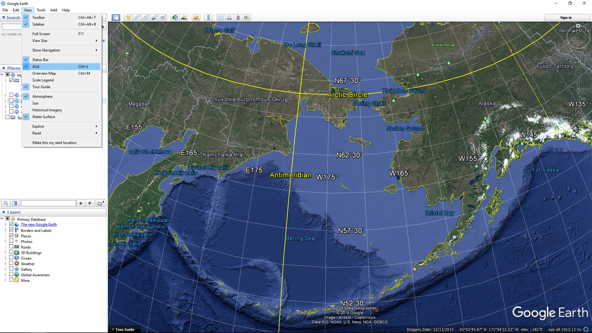Open the View Size submenu
Viewport: 592px width, 333px height.
62,41
